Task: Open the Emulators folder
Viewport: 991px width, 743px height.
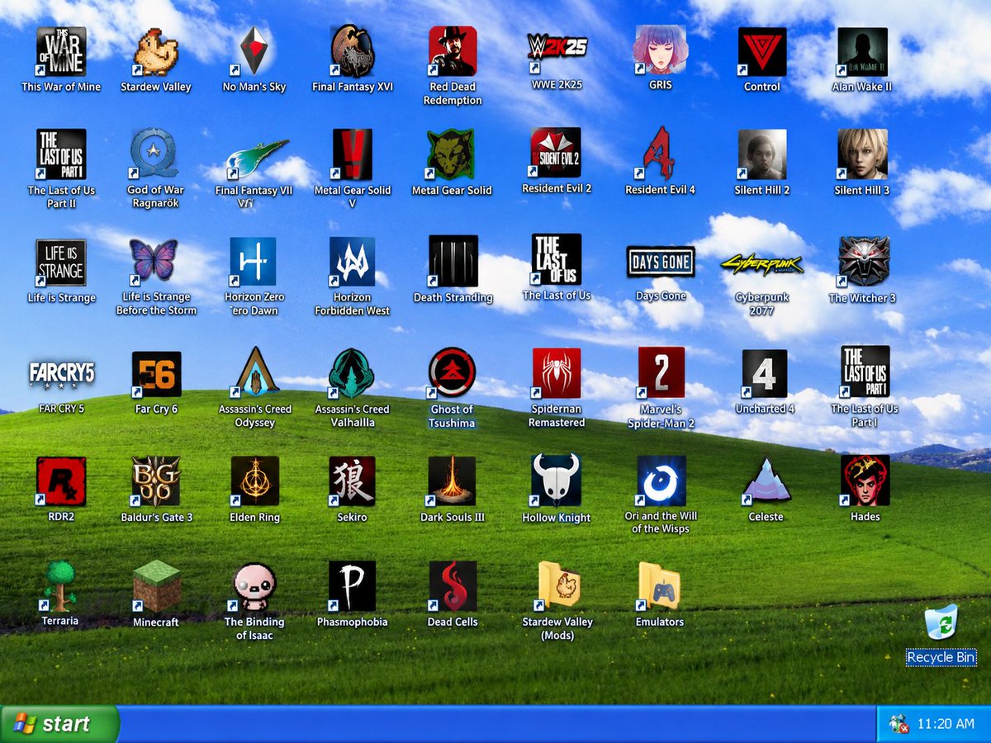Action: [658, 586]
